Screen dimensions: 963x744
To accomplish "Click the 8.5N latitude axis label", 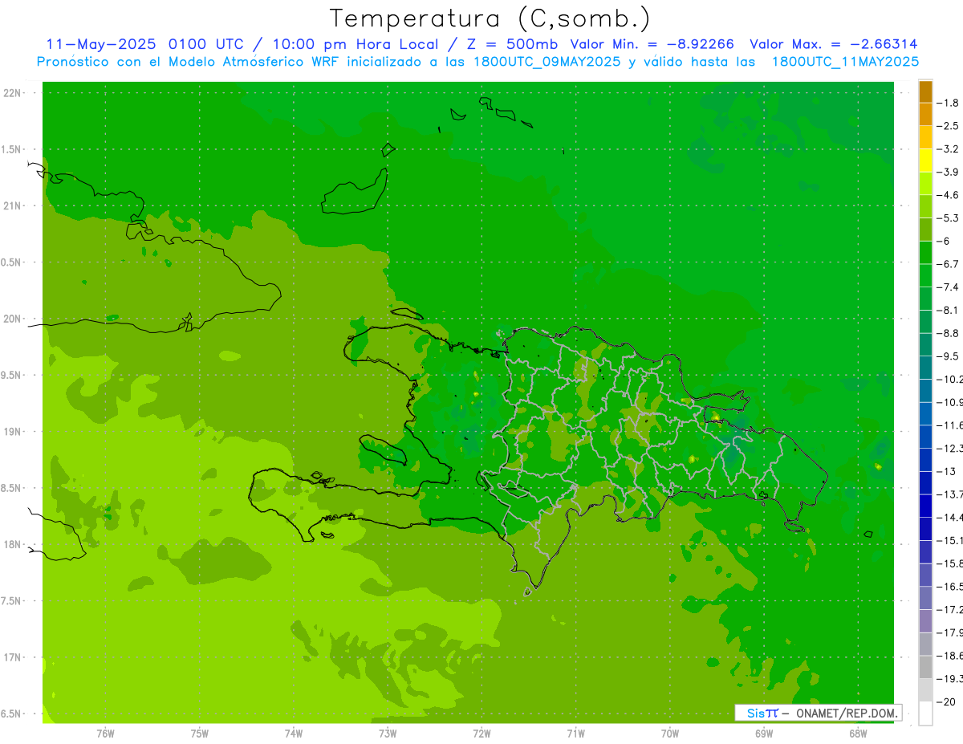I will click(x=12, y=488).
